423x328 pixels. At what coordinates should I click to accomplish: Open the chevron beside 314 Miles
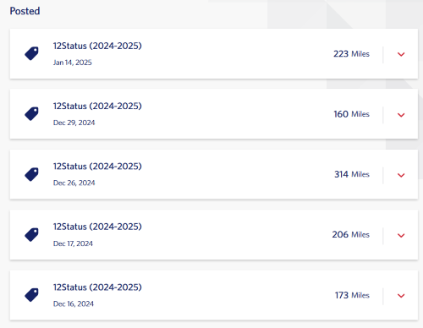point(401,175)
